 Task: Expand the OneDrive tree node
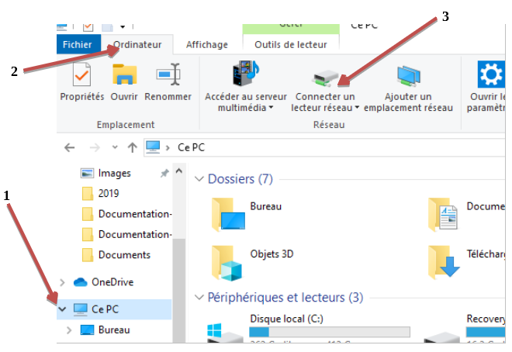tap(62, 282)
